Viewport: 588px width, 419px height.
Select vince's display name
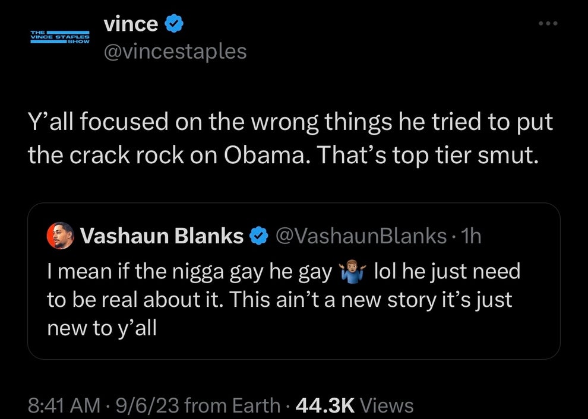coord(130,23)
